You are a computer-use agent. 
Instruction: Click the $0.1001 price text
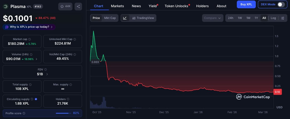click(x=18, y=18)
